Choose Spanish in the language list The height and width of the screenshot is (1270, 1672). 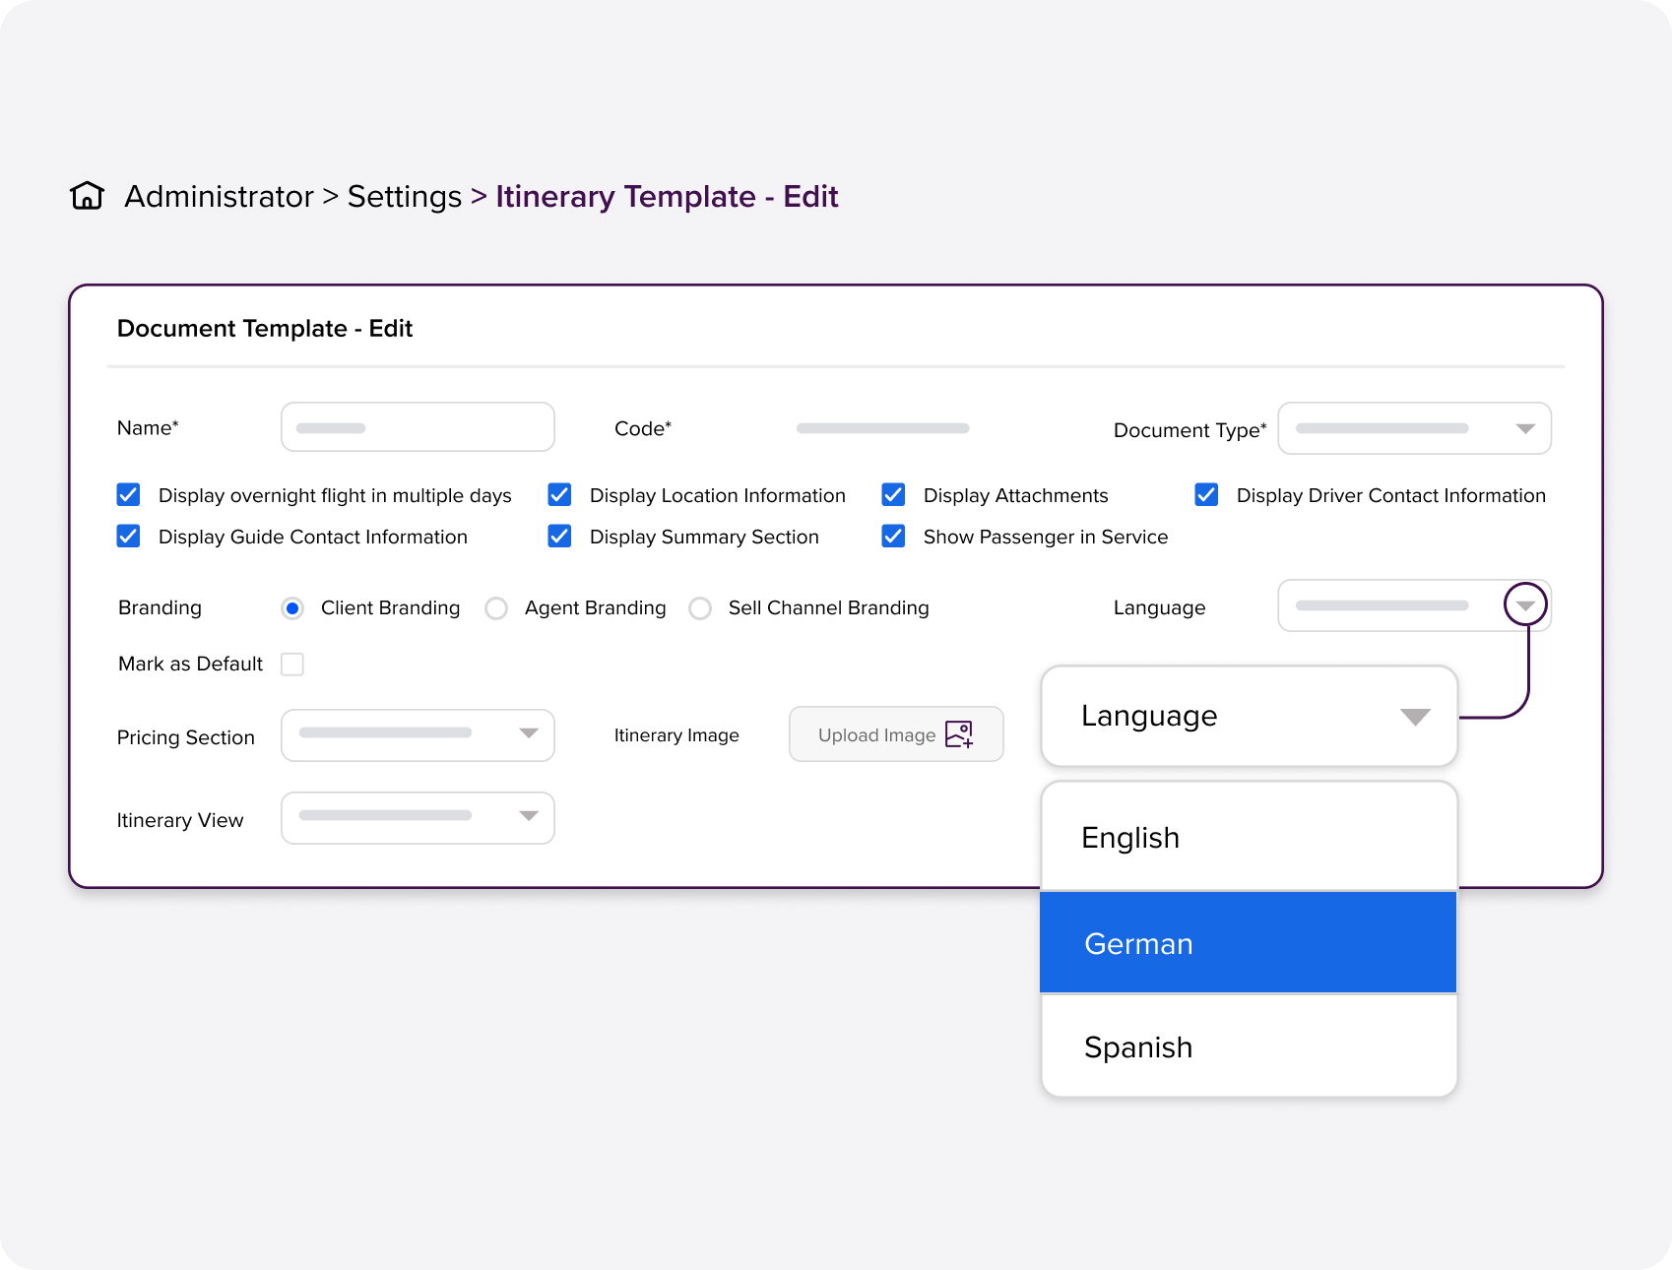point(1248,1047)
